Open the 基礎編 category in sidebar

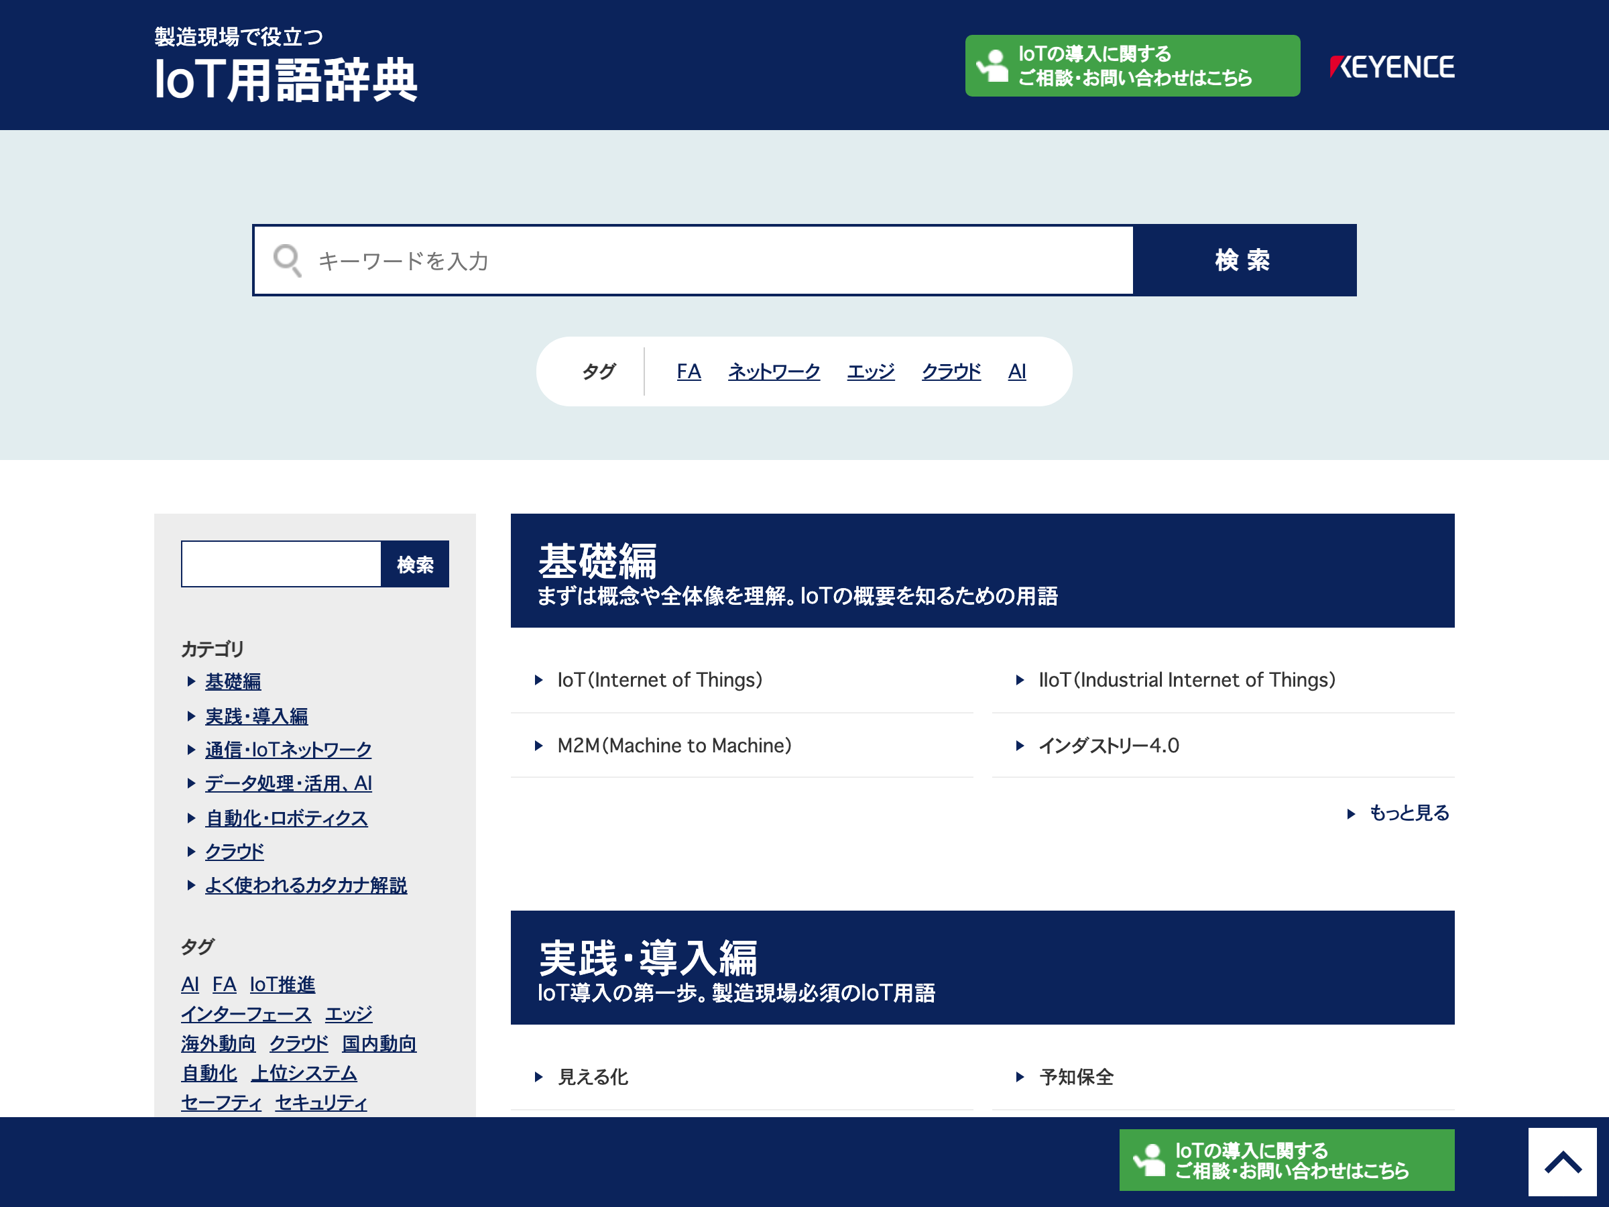point(233,682)
